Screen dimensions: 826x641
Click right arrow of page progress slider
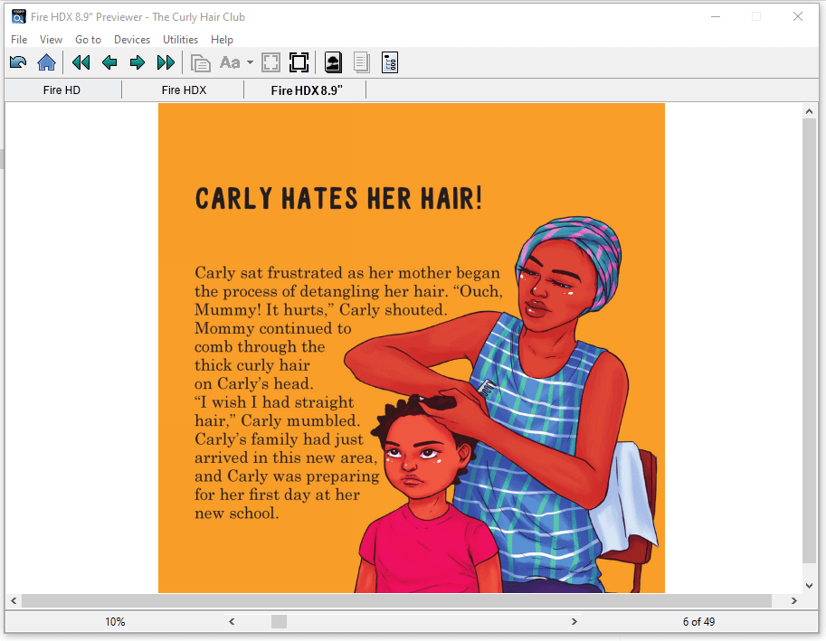pos(574,622)
